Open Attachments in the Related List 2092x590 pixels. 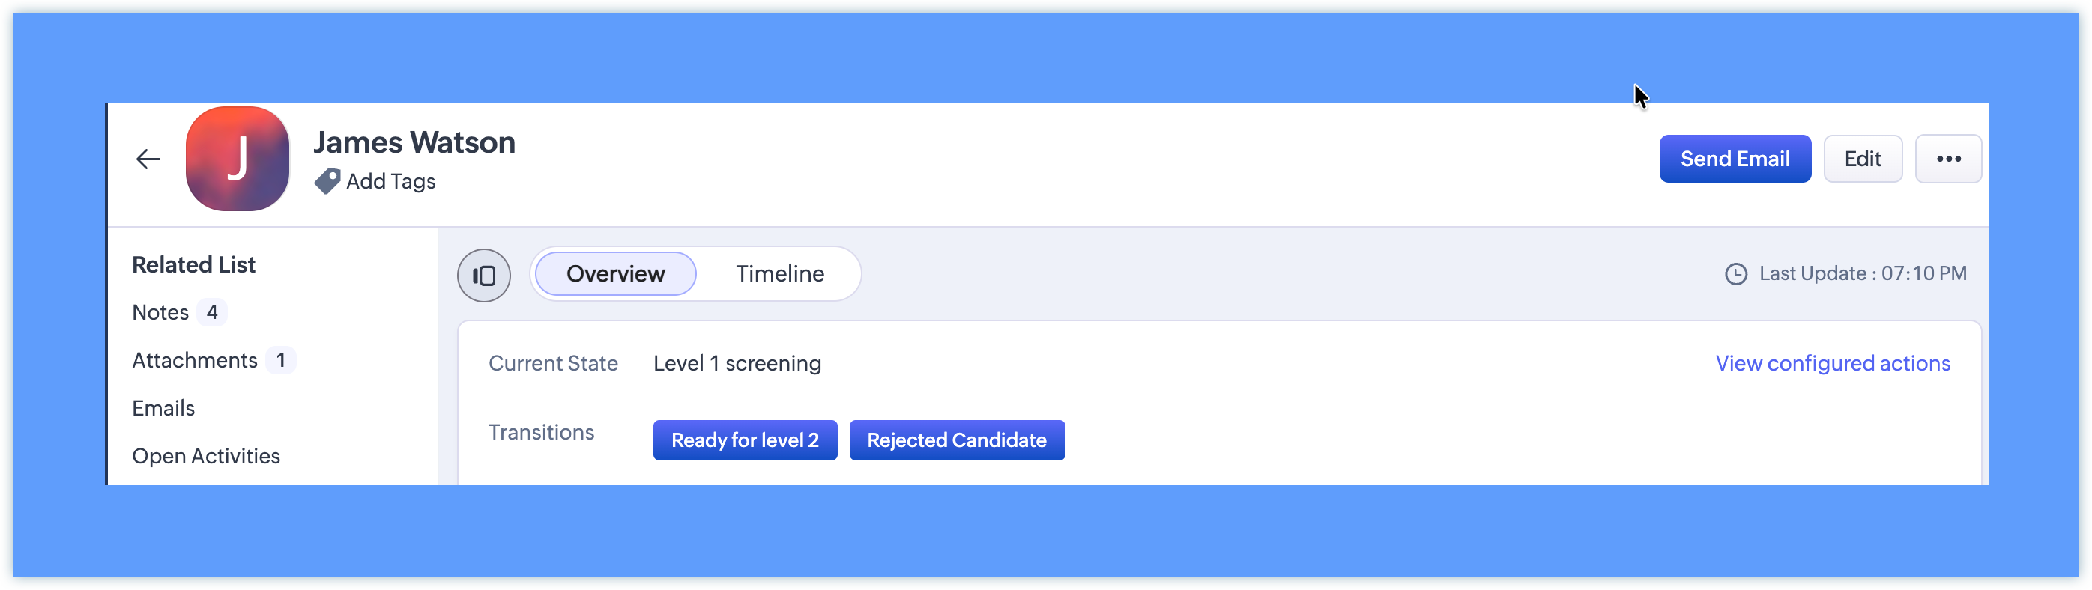click(x=195, y=360)
